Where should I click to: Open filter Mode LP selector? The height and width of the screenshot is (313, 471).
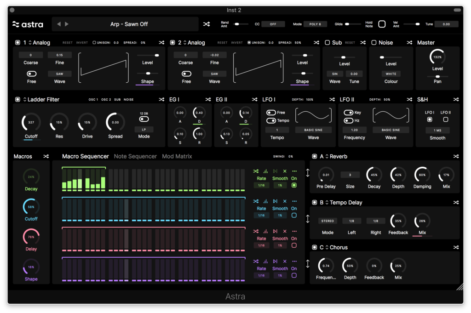click(144, 129)
